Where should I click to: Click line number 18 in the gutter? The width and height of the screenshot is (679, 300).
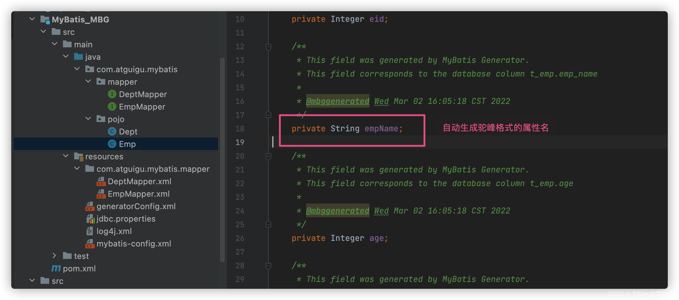pos(240,129)
